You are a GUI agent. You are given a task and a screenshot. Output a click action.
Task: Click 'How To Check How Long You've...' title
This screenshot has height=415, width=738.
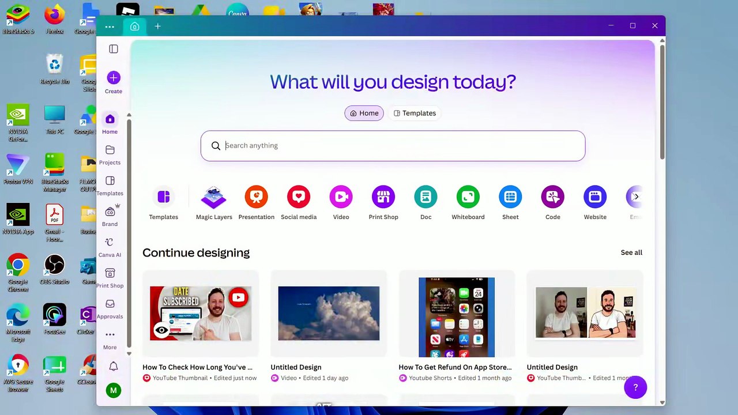tap(197, 367)
